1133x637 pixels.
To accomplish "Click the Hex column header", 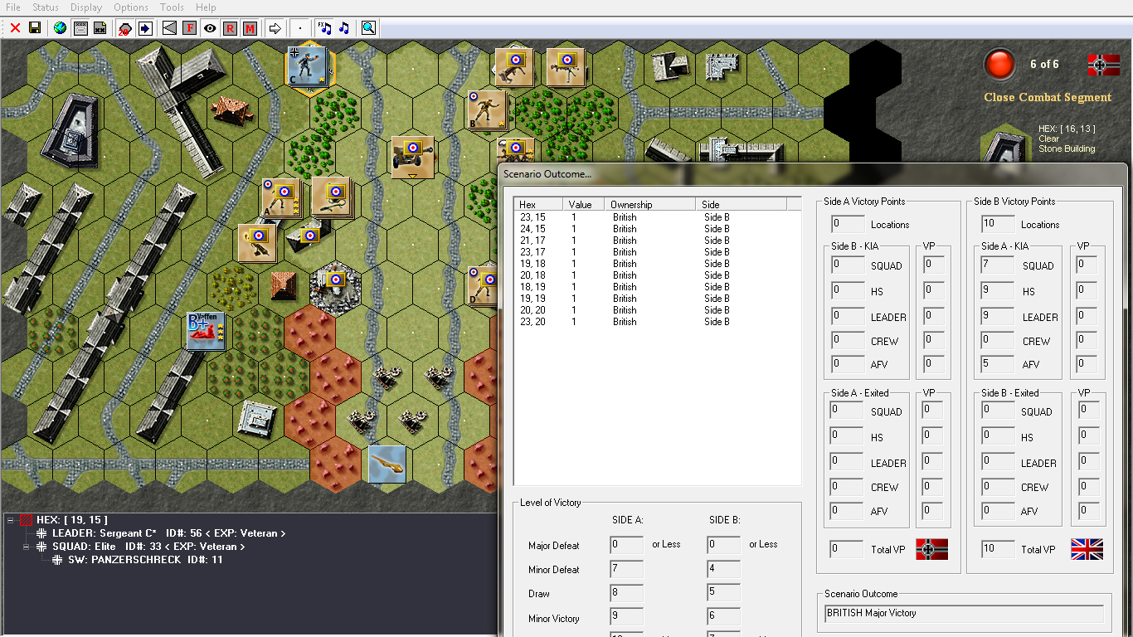I will click(x=538, y=204).
